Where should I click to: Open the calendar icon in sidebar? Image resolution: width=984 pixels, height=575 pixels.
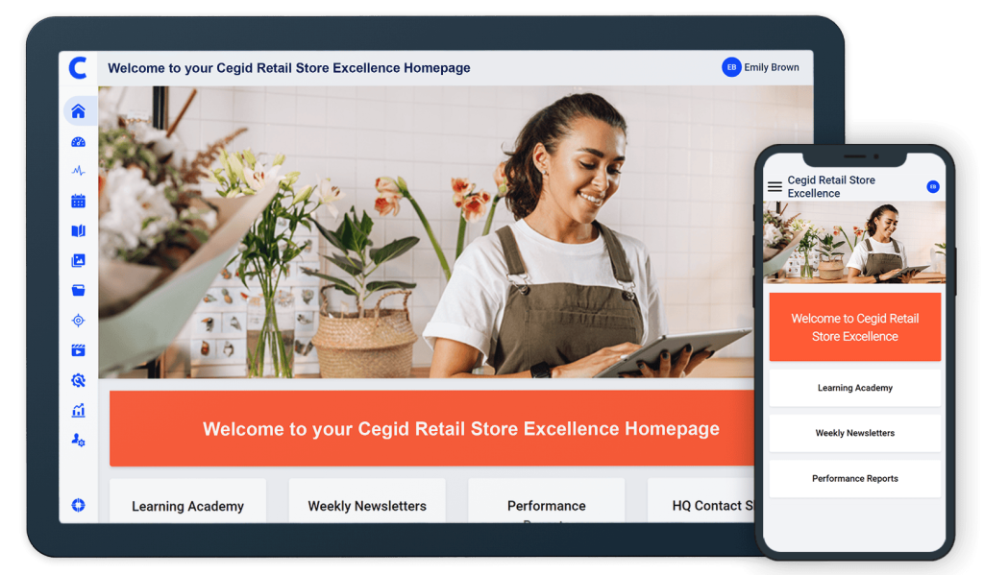click(79, 201)
